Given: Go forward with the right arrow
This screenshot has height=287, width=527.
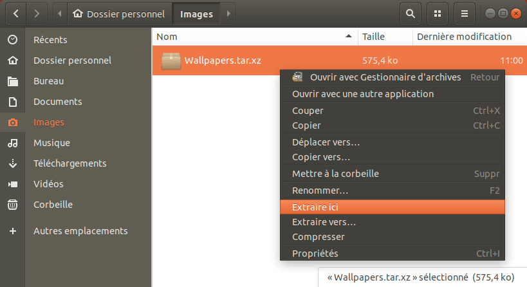Looking at the screenshot, I should coord(37,14).
